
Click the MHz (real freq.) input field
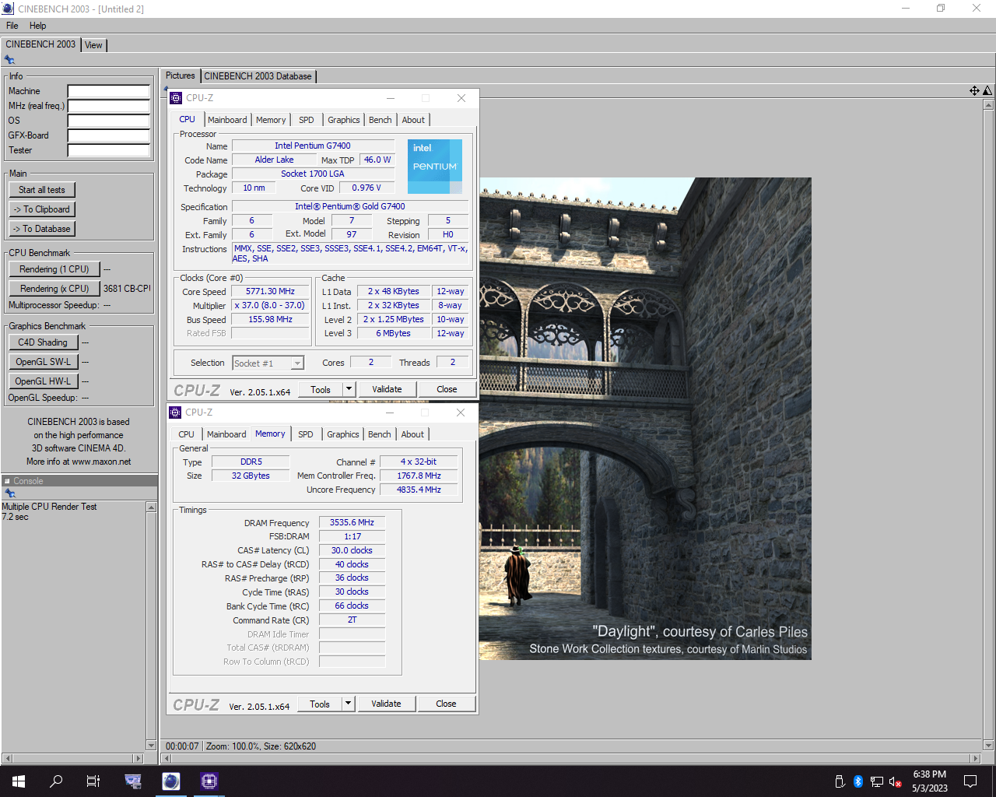pos(109,106)
